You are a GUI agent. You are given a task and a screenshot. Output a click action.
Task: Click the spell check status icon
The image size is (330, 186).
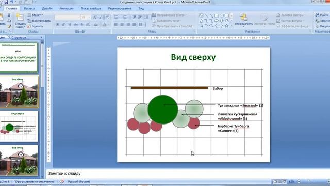pyautogui.click(x=62, y=181)
